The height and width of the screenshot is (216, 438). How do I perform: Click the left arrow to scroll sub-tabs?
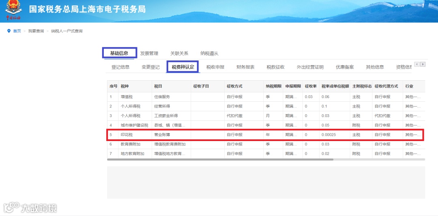click(x=417, y=64)
